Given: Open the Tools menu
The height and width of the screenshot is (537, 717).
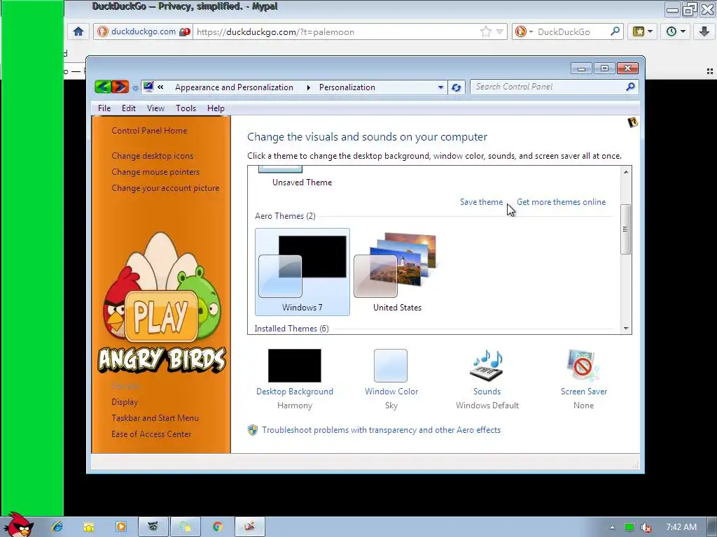Looking at the screenshot, I should coord(186,108).
